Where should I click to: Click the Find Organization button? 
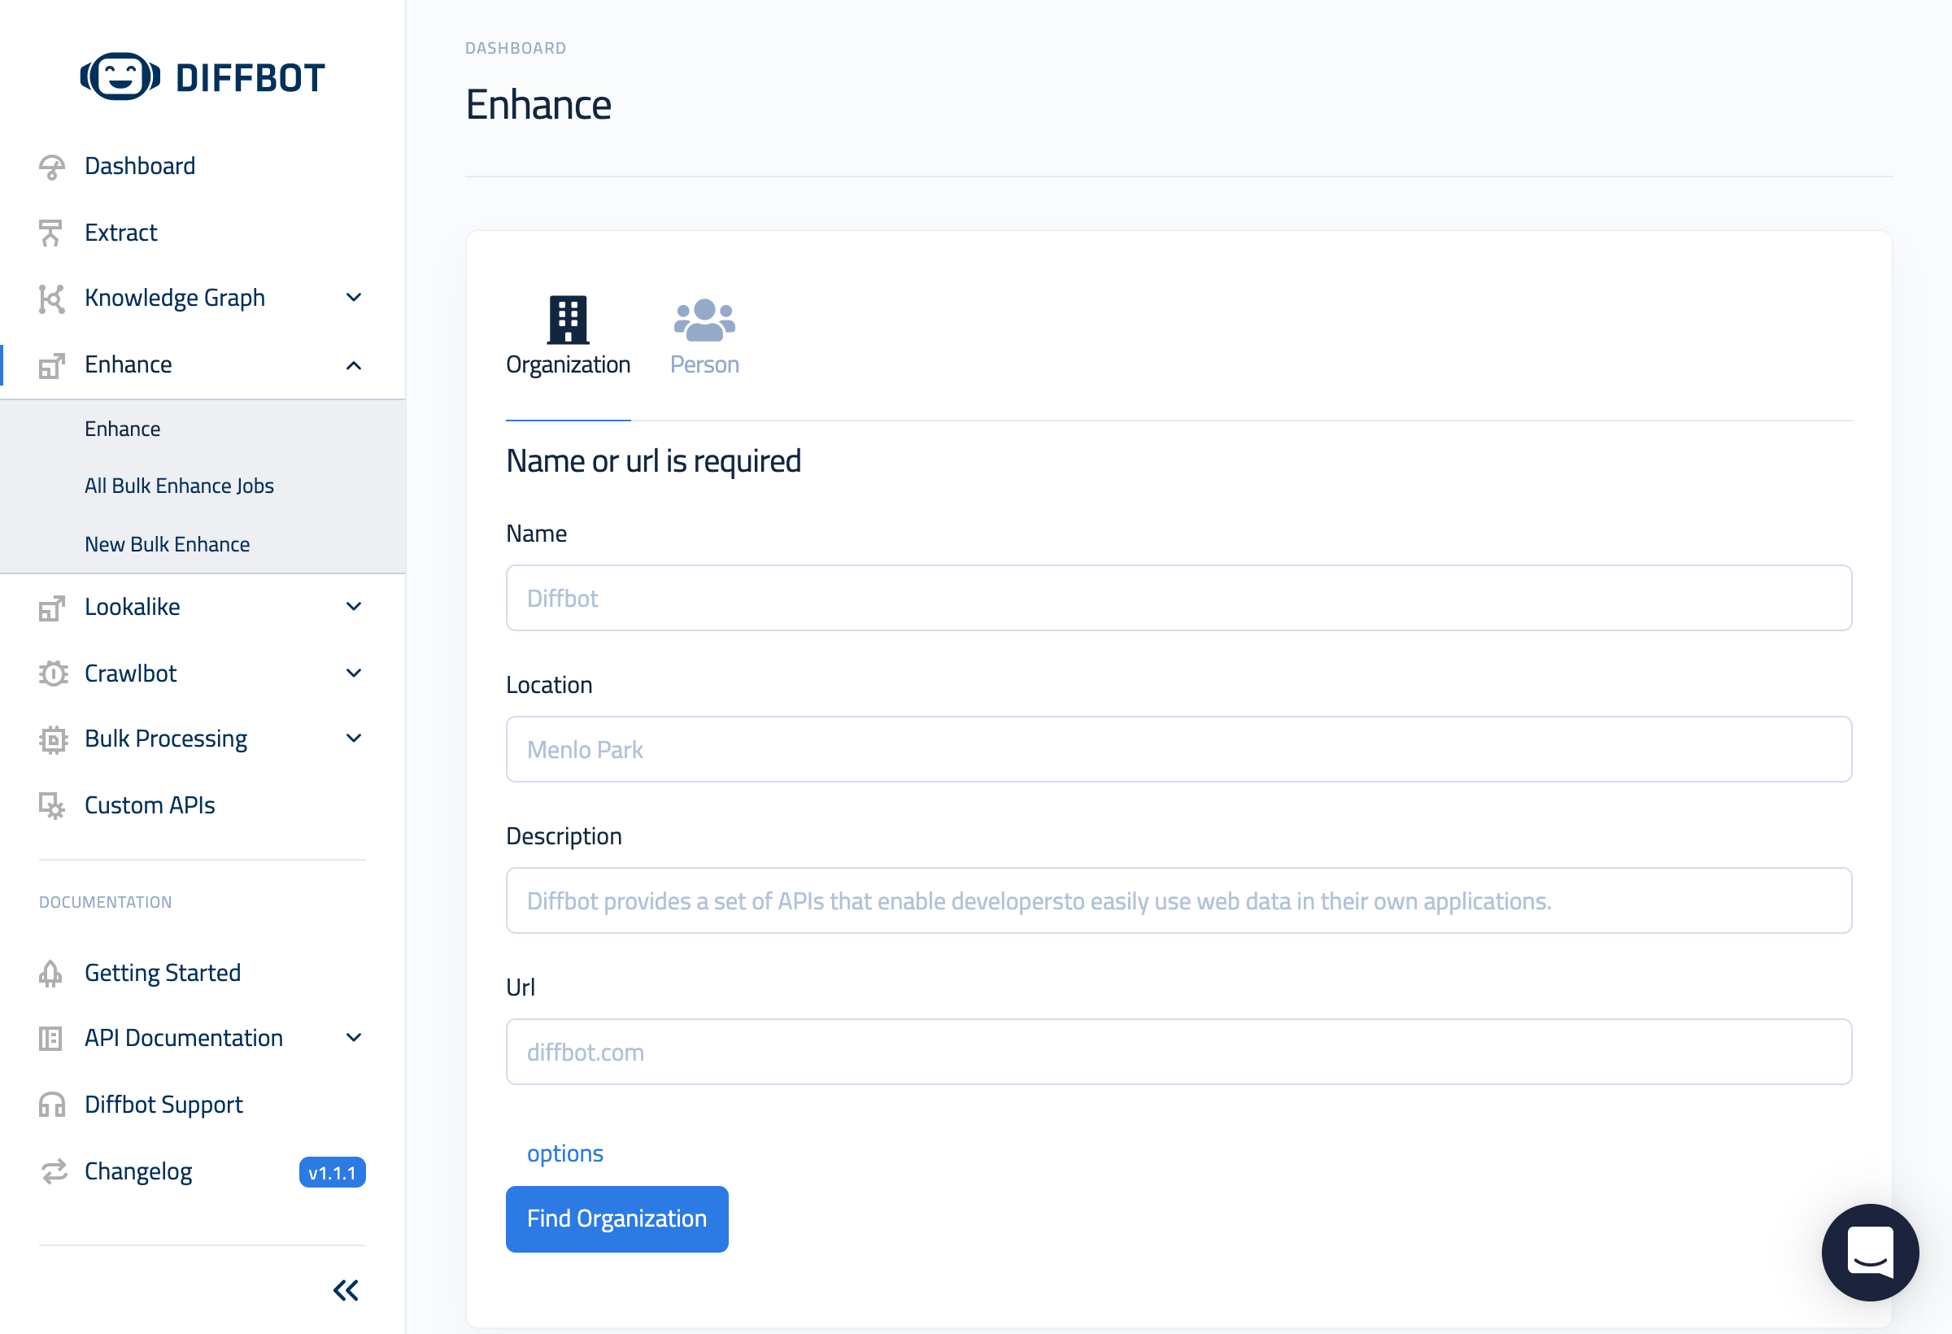(x=617, y=1219)
